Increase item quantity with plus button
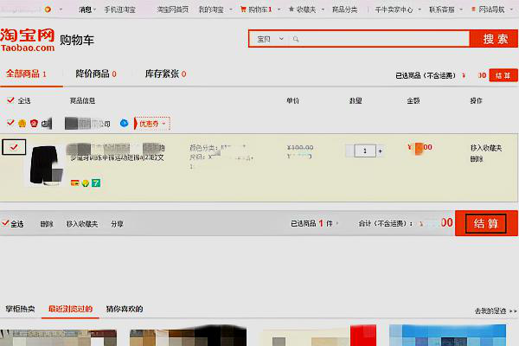The image size is (519, 346). tap(381, 151)
